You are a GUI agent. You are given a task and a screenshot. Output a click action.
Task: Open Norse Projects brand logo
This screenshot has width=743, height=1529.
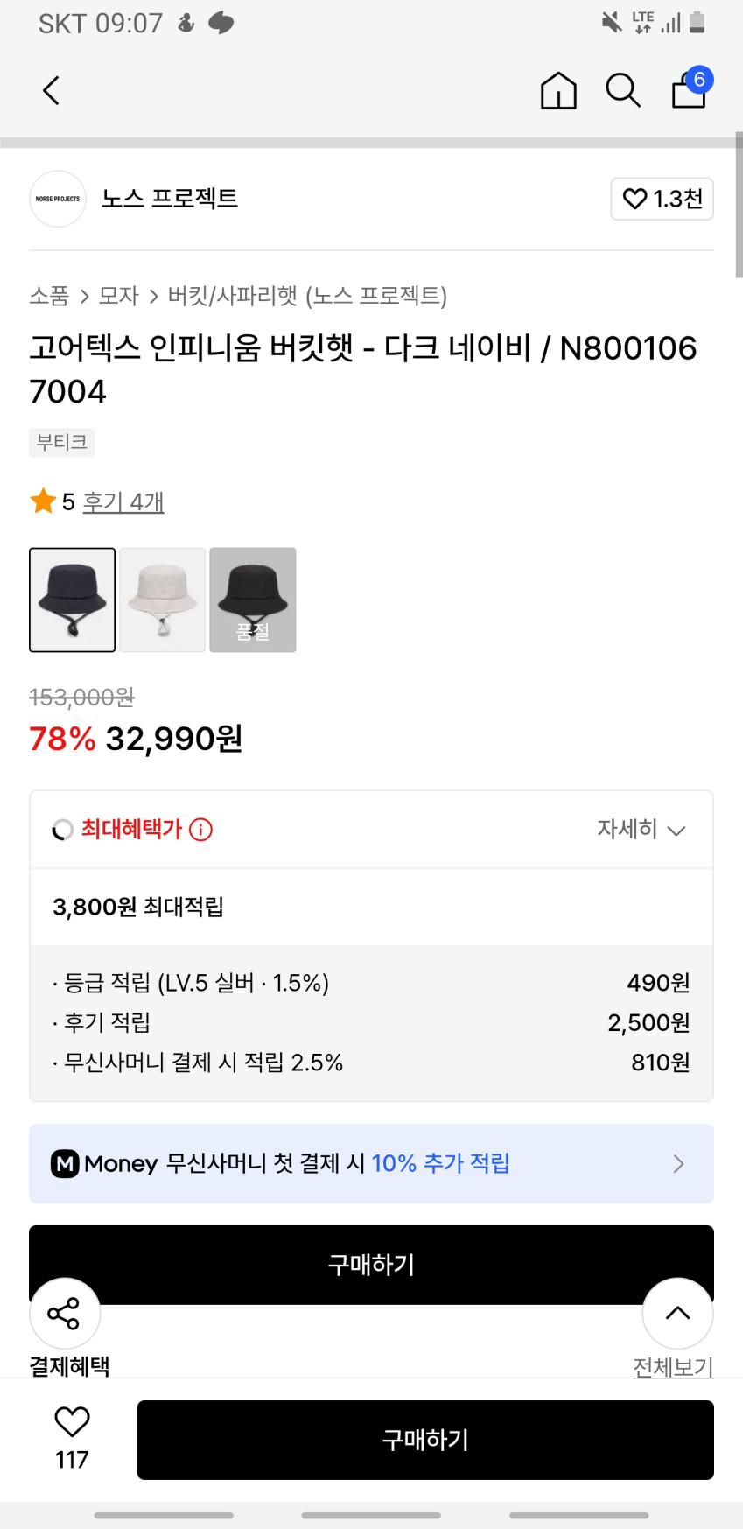[x=58, y=199]
